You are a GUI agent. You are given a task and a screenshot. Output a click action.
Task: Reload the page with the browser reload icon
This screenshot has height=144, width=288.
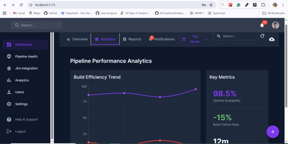[x=21, y=5]
